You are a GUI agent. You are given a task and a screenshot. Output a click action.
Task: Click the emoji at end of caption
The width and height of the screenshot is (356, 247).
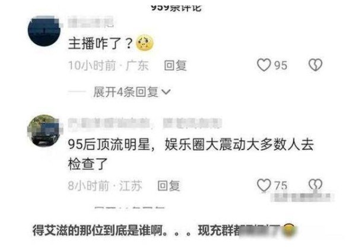tap(290, 230)
